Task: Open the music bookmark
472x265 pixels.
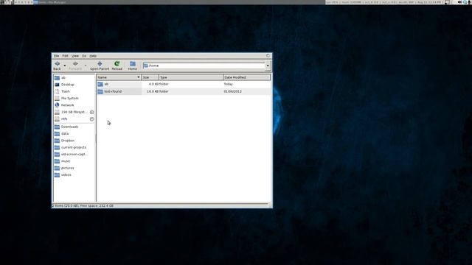Action: [x=74, y=161]
